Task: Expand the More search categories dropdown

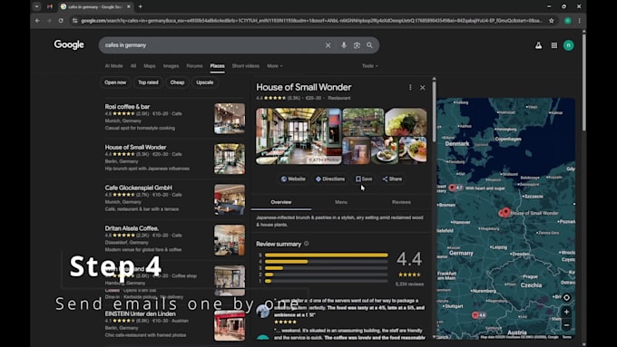Action: [x=274, y=66]
